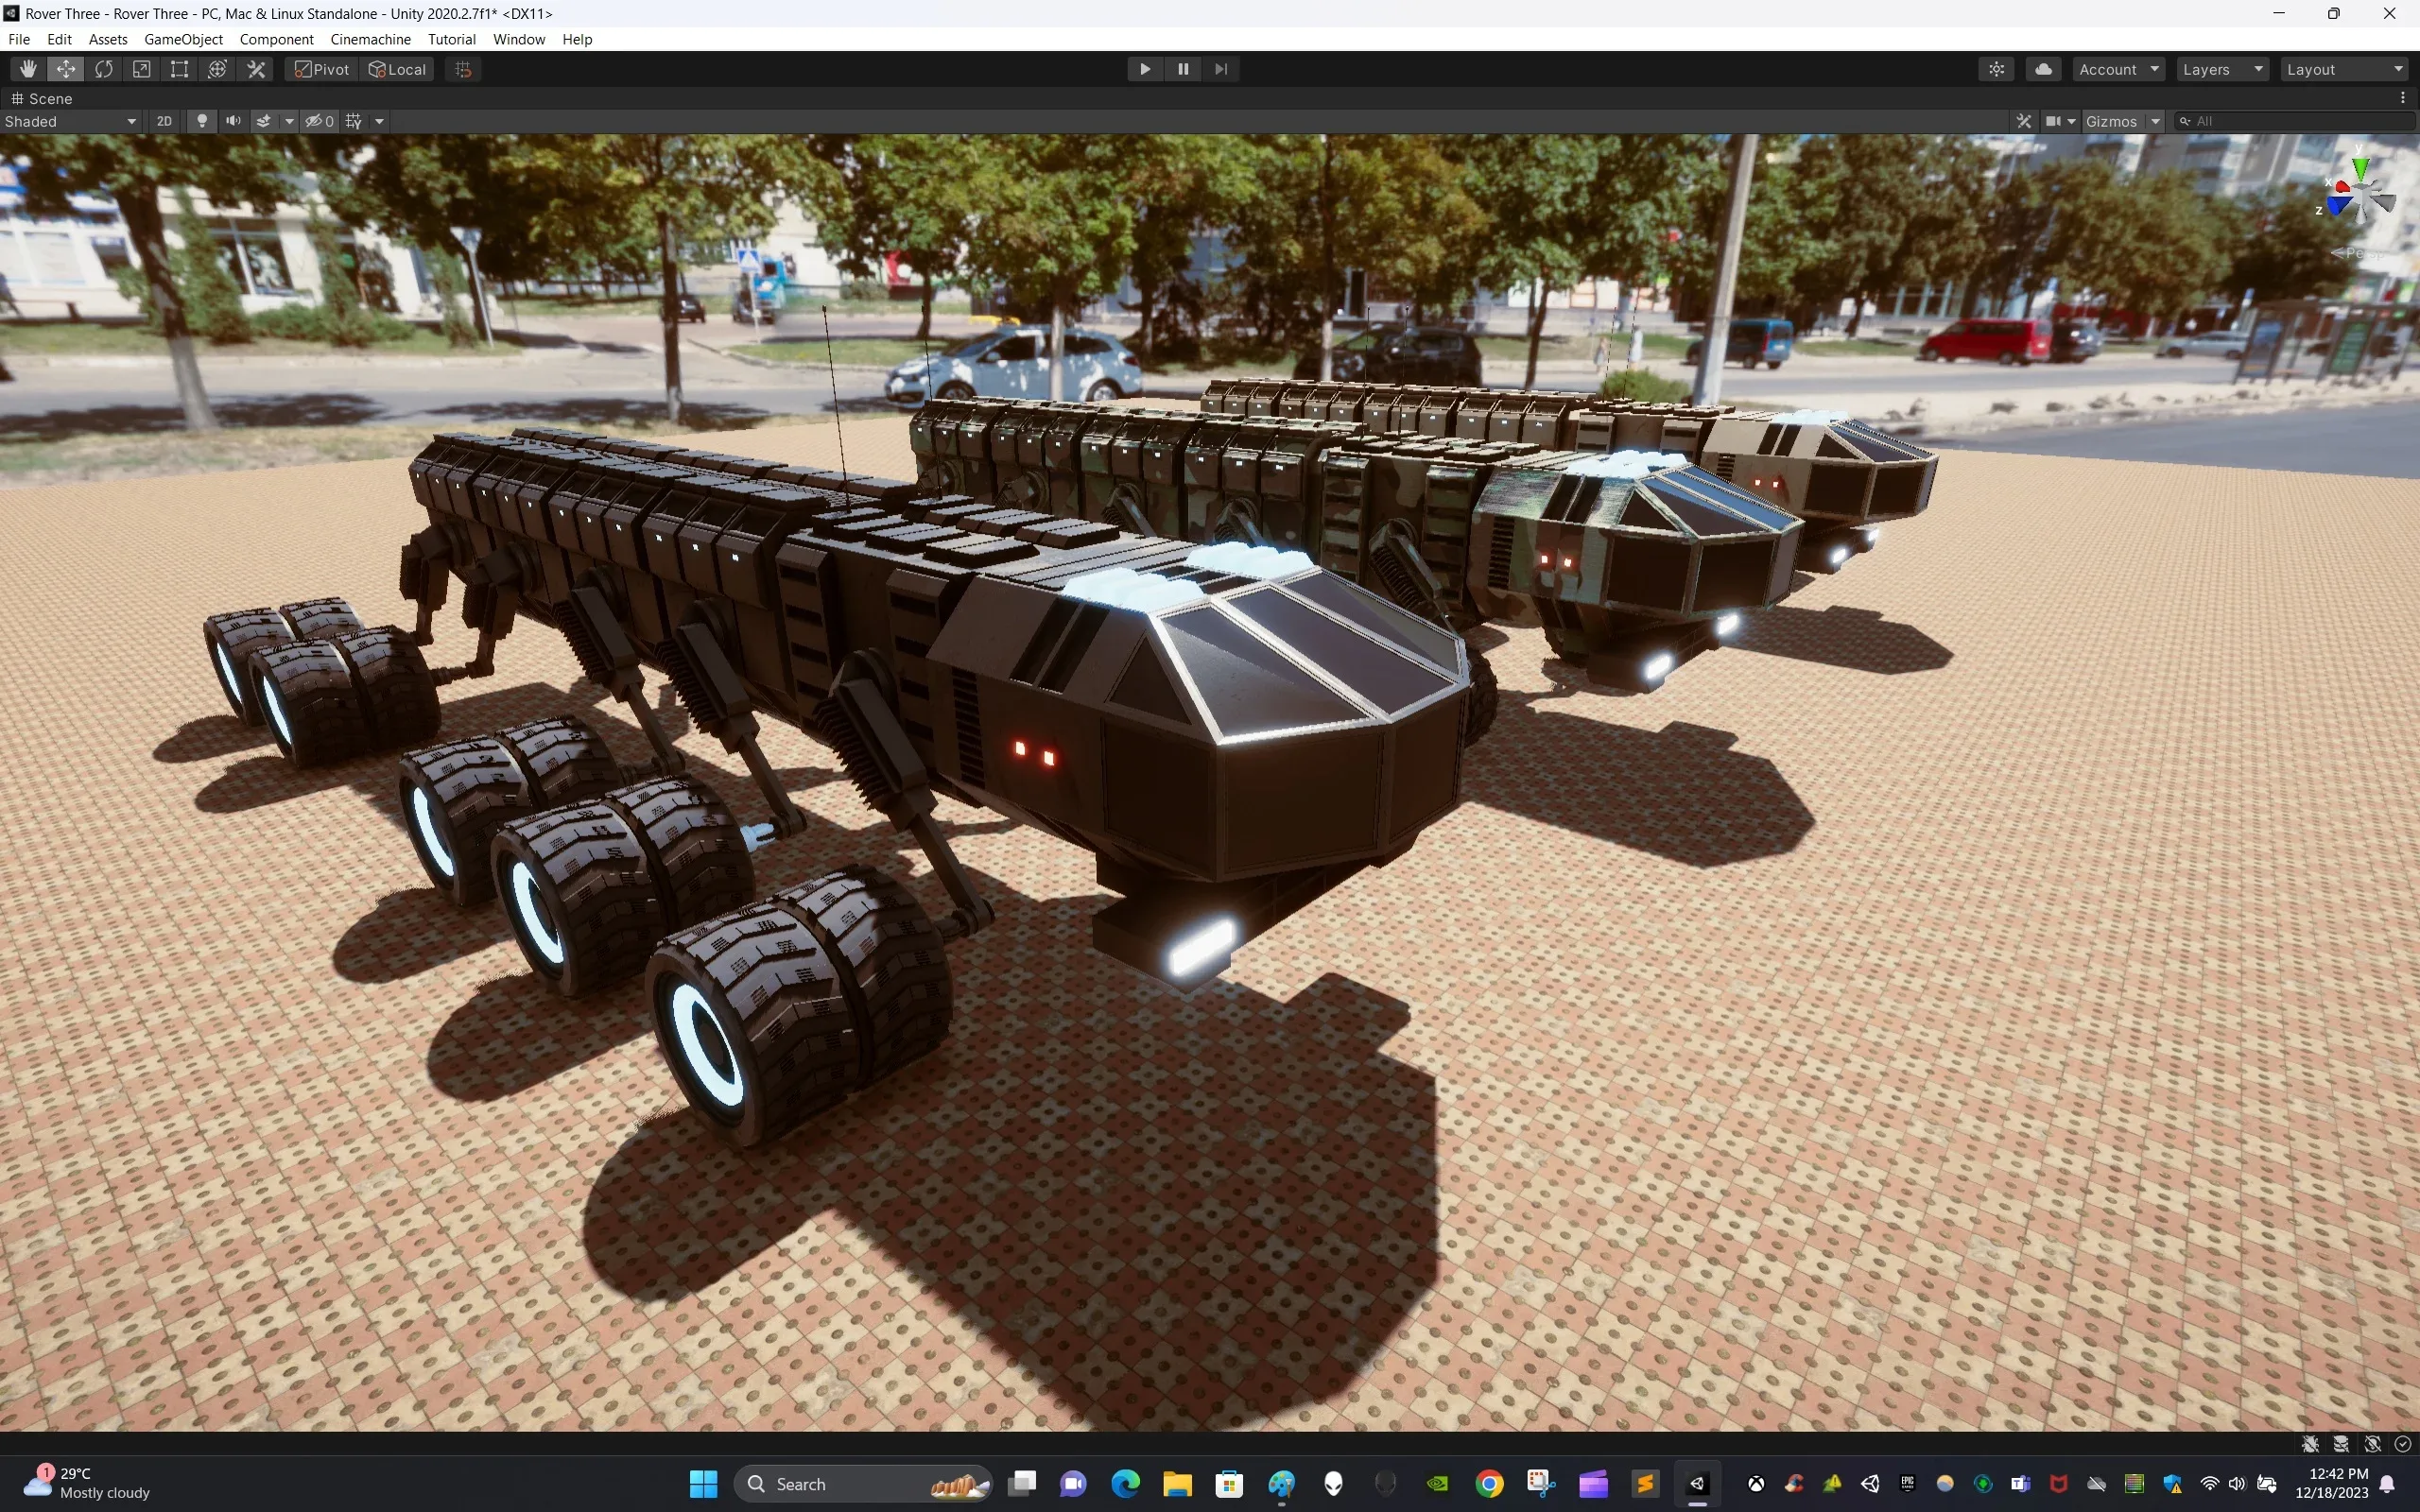2420x1512 pixels.
Task: Open the Gizmos dropdown arrow
Action: (2154, 120)
